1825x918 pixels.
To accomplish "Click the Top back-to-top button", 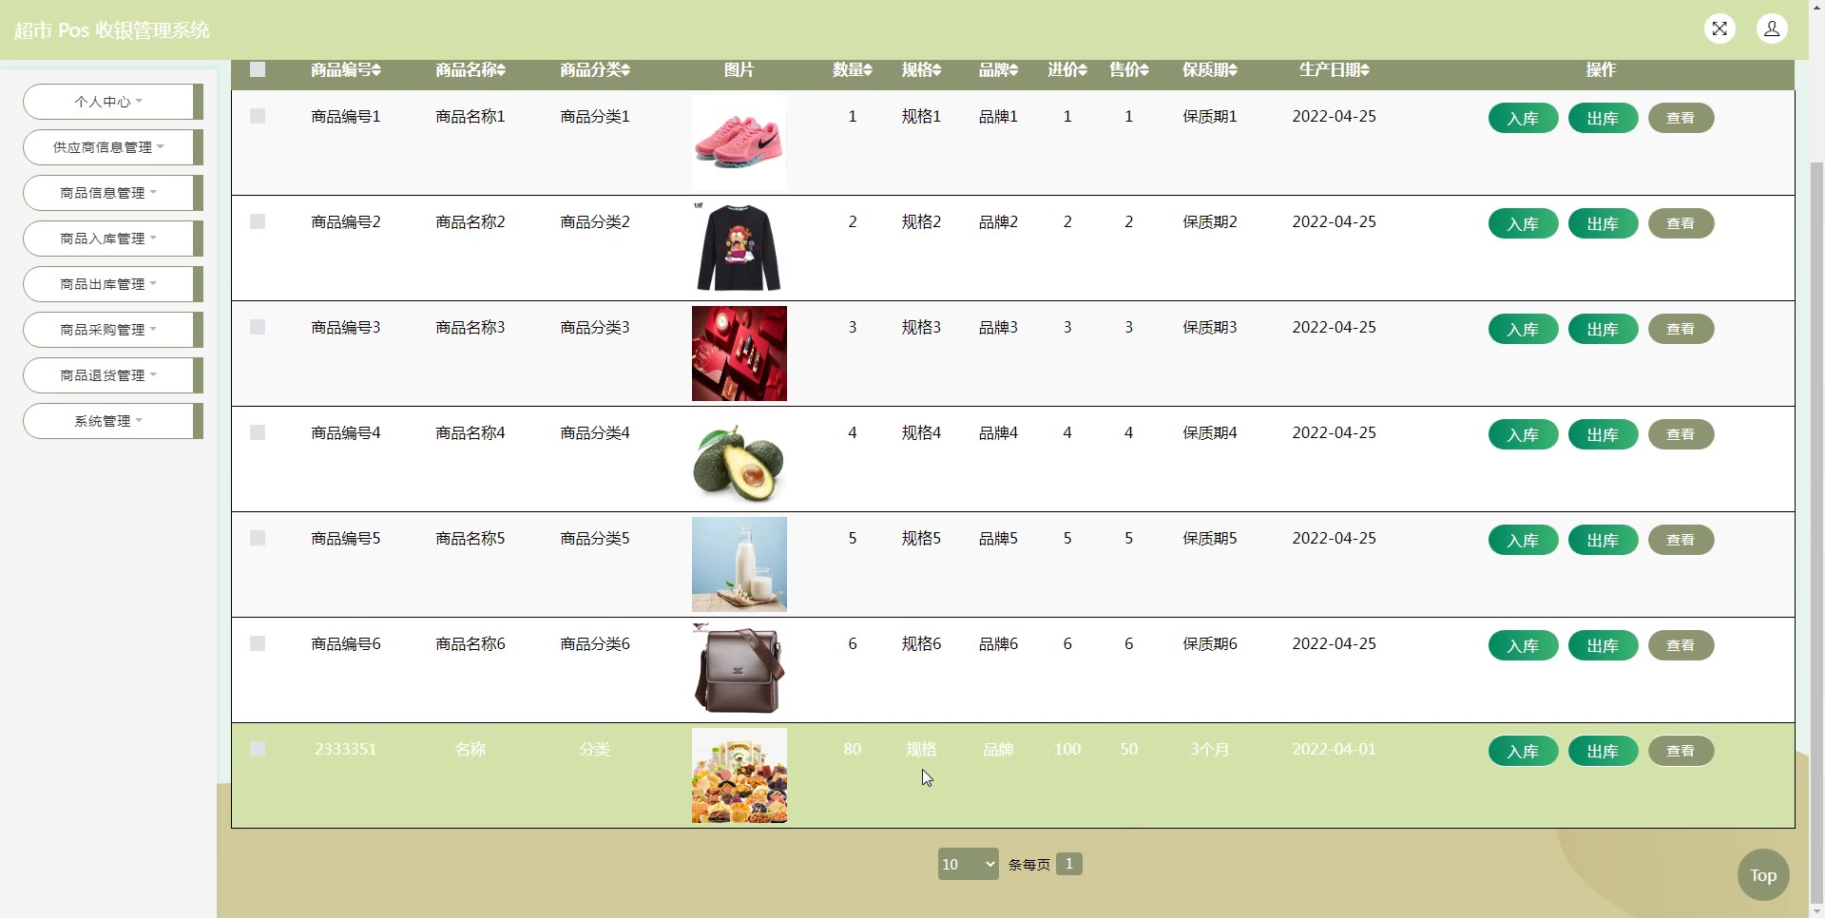I will click(1763, 875).
